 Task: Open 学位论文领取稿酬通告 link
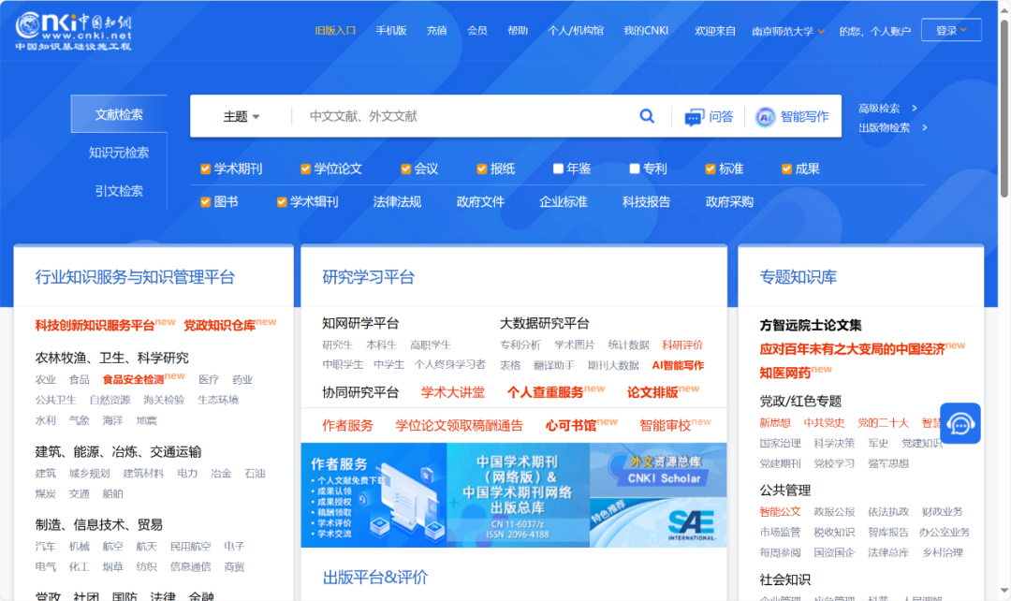tap(459, 426)
